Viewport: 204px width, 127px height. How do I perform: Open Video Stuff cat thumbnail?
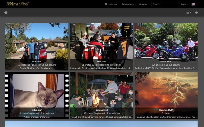click(37, 96)
